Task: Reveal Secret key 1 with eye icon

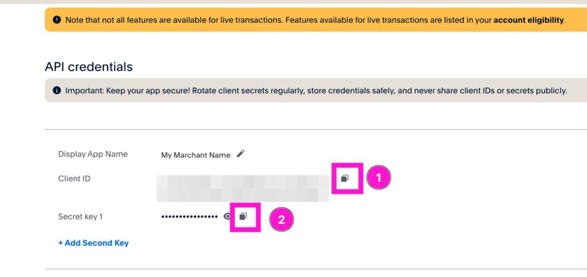Action: click(228, 217)
